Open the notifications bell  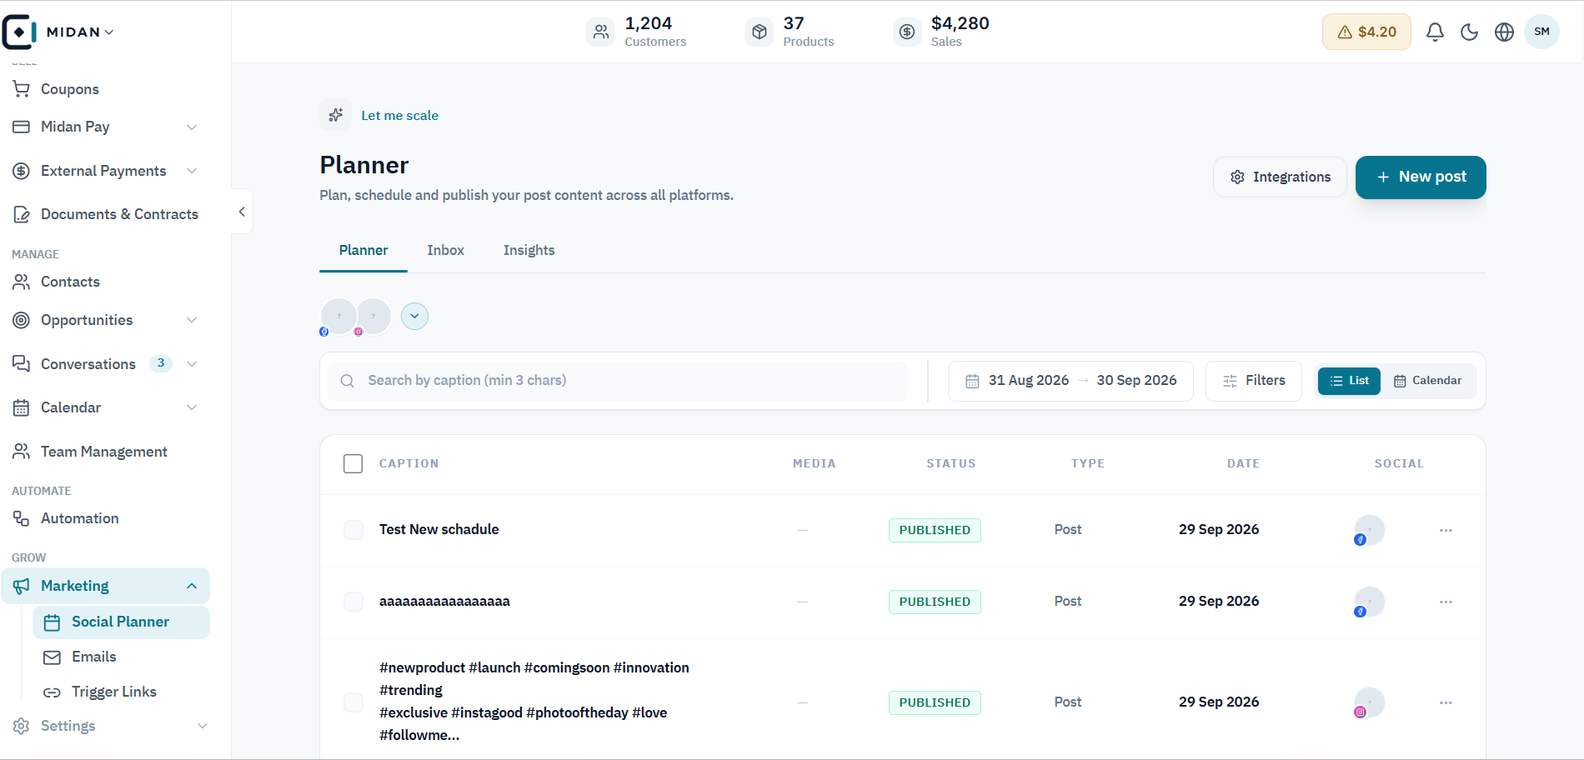pyautogui.click(x=1435, y=32)
